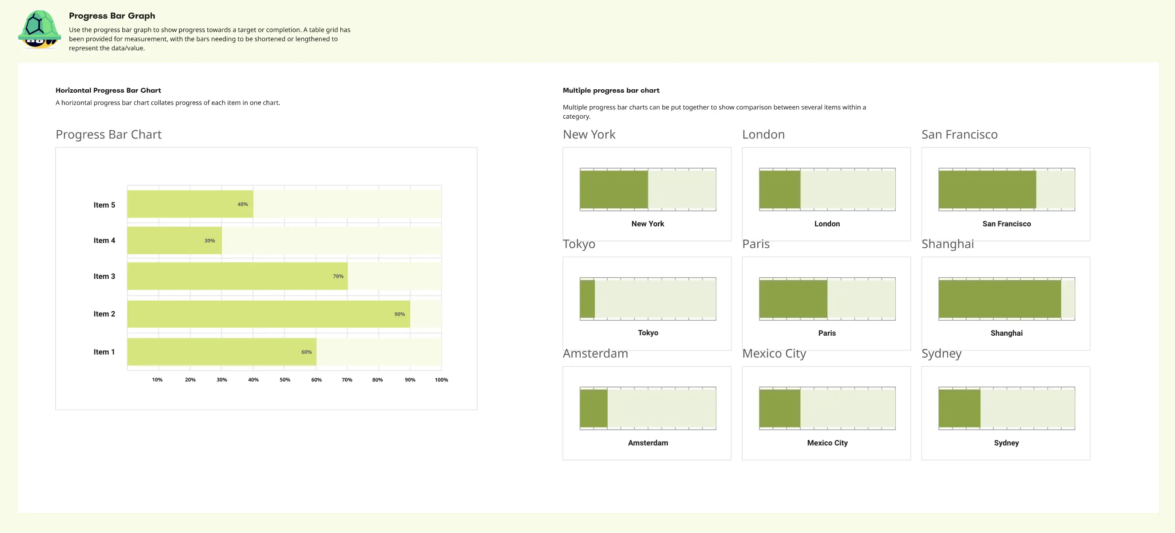
Task: Click the bold 'Mexico City' caption
Action: tap(827, 443)
